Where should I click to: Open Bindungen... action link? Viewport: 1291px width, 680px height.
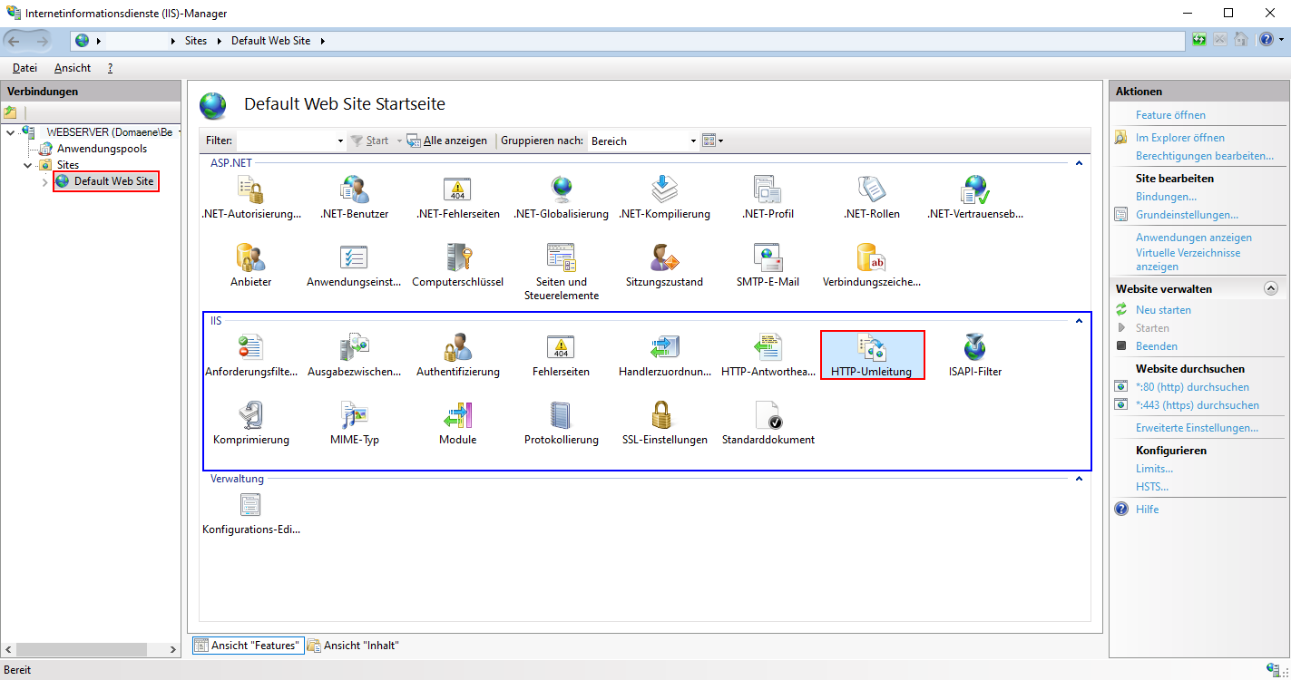coord(1166,197)
